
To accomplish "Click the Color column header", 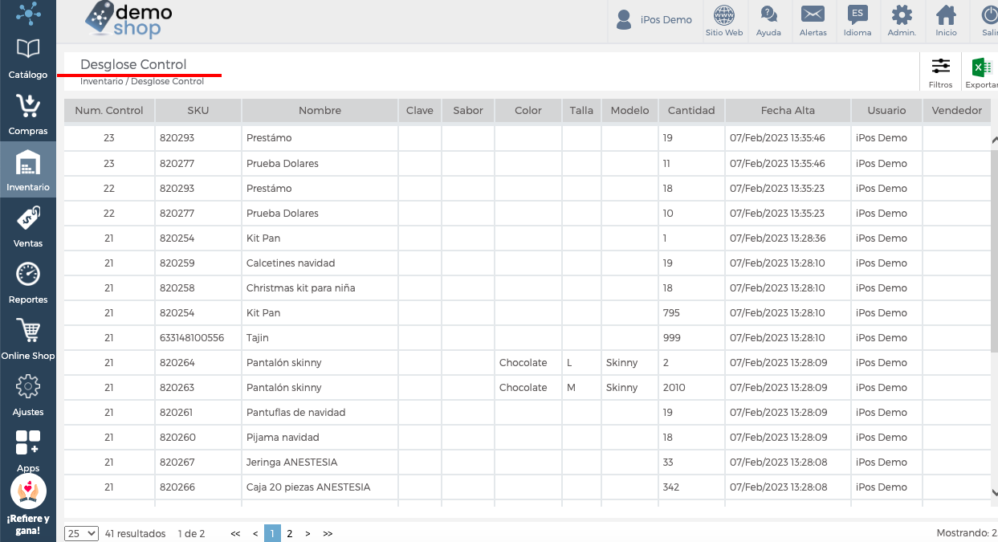I will (x=528, y=111).
